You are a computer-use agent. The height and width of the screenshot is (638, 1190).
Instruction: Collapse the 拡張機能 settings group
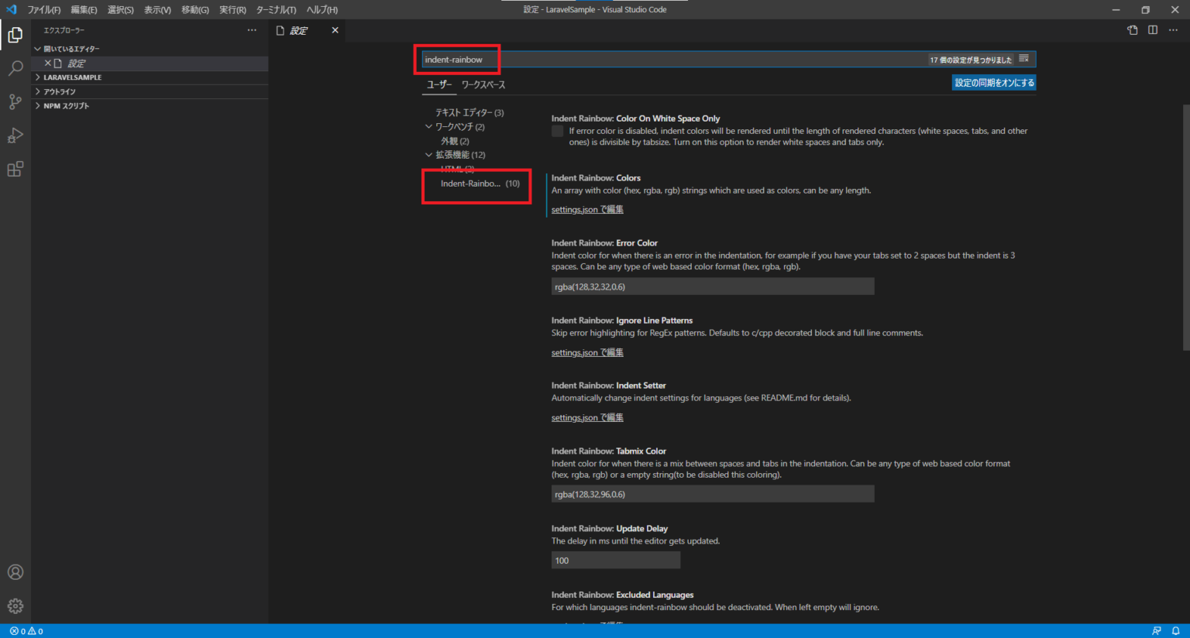429,155
